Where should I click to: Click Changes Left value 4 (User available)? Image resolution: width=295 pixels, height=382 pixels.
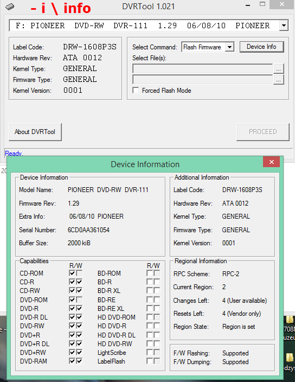(245, 301)
